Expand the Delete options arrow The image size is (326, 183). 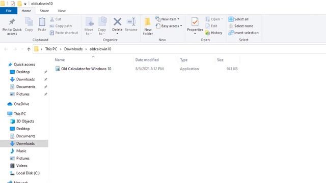117,34
